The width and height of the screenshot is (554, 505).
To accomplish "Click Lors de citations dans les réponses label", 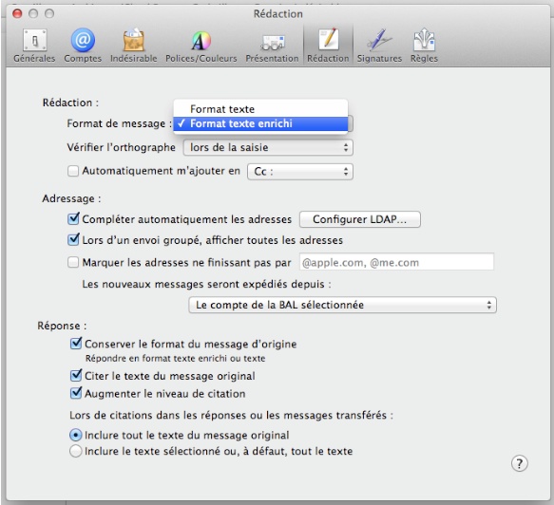I will point(232,416).
